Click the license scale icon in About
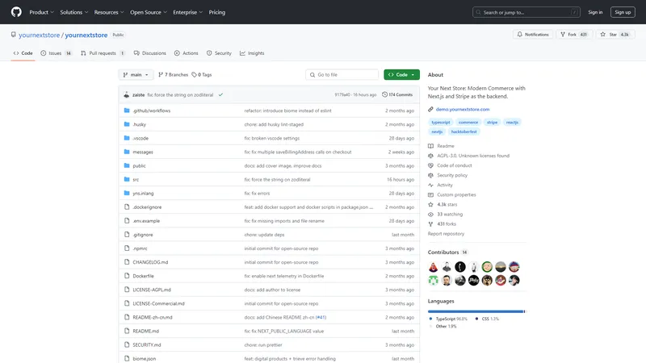646x363 pixels. 430,156
